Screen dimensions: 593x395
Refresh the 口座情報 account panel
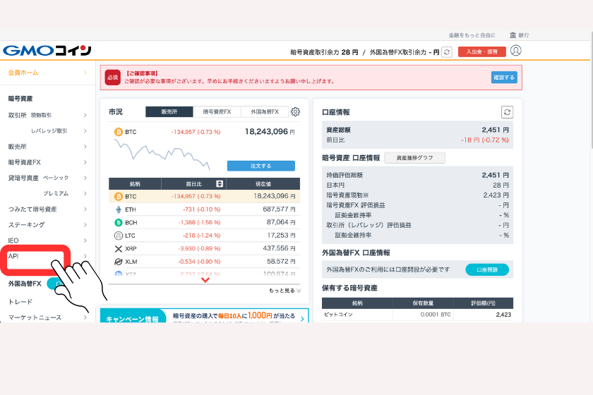pyautogui.click(x=507, y=112)
